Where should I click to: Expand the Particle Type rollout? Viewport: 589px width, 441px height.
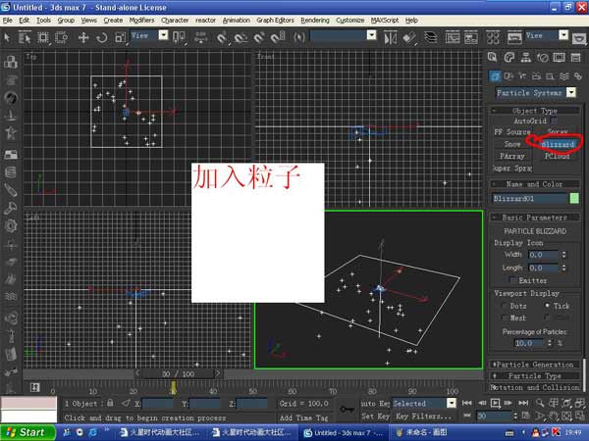click(535, 375)
